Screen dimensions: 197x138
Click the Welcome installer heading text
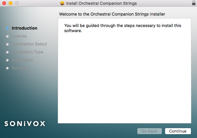pyautogui.click(x=112, y=14)
